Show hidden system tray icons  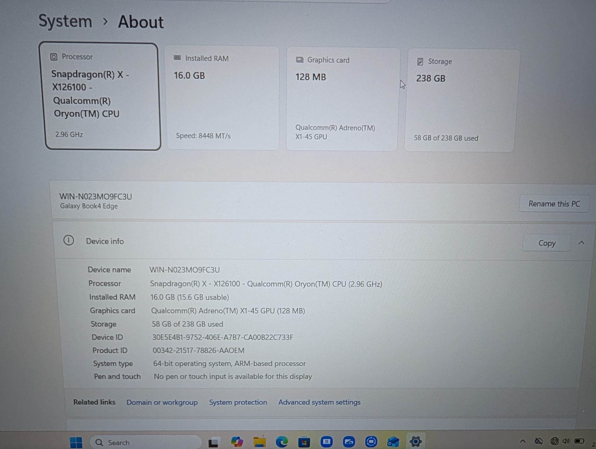coord(523,441)
